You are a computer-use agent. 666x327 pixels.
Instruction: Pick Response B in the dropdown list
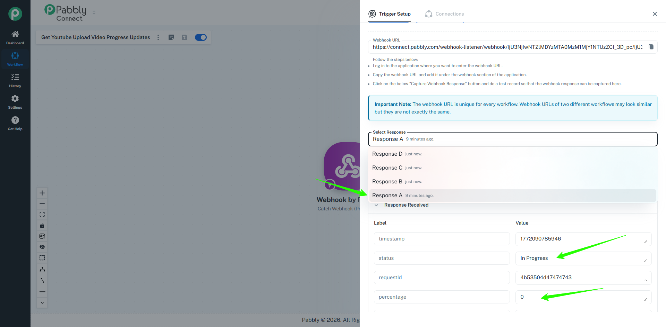[x=387, y=182]
